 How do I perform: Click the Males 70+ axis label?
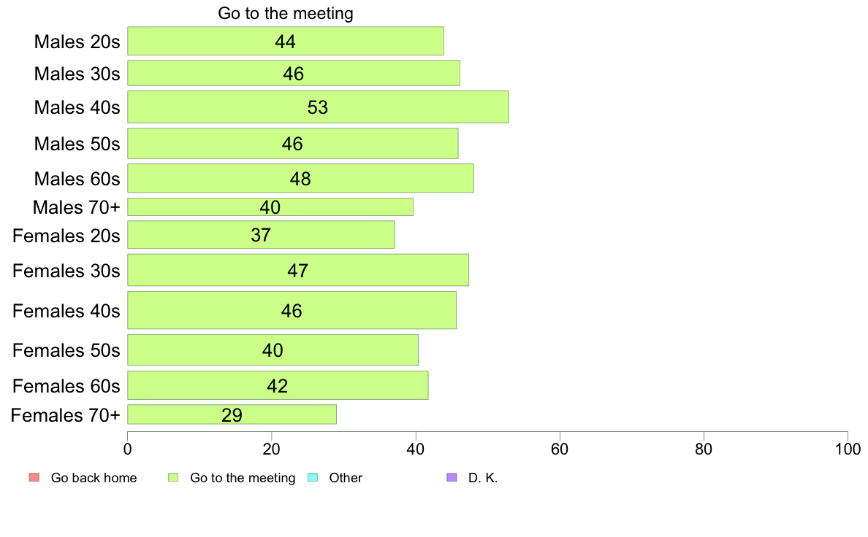coord(76,207)
